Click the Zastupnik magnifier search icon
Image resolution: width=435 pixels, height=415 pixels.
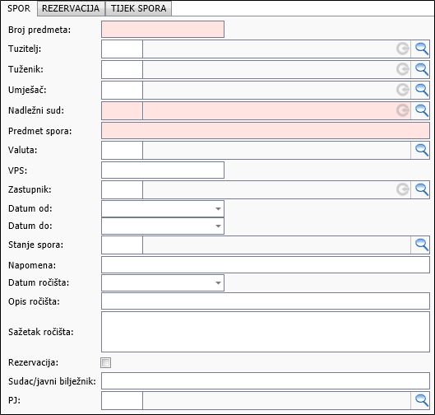421,189
